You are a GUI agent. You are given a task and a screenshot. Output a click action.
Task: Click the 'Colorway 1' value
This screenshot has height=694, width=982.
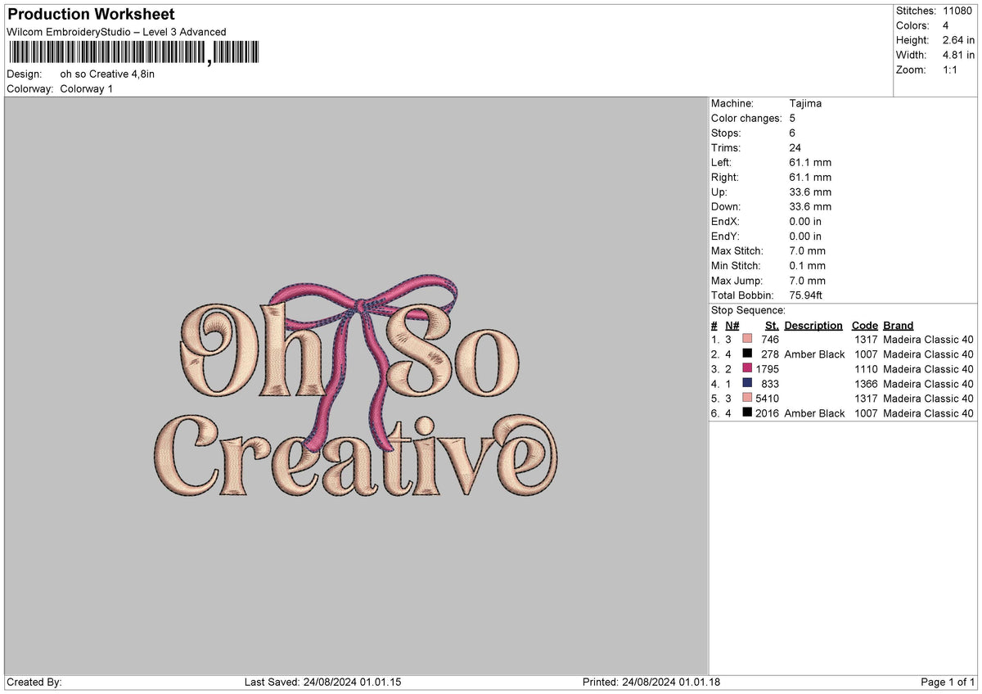coord(87,88)
